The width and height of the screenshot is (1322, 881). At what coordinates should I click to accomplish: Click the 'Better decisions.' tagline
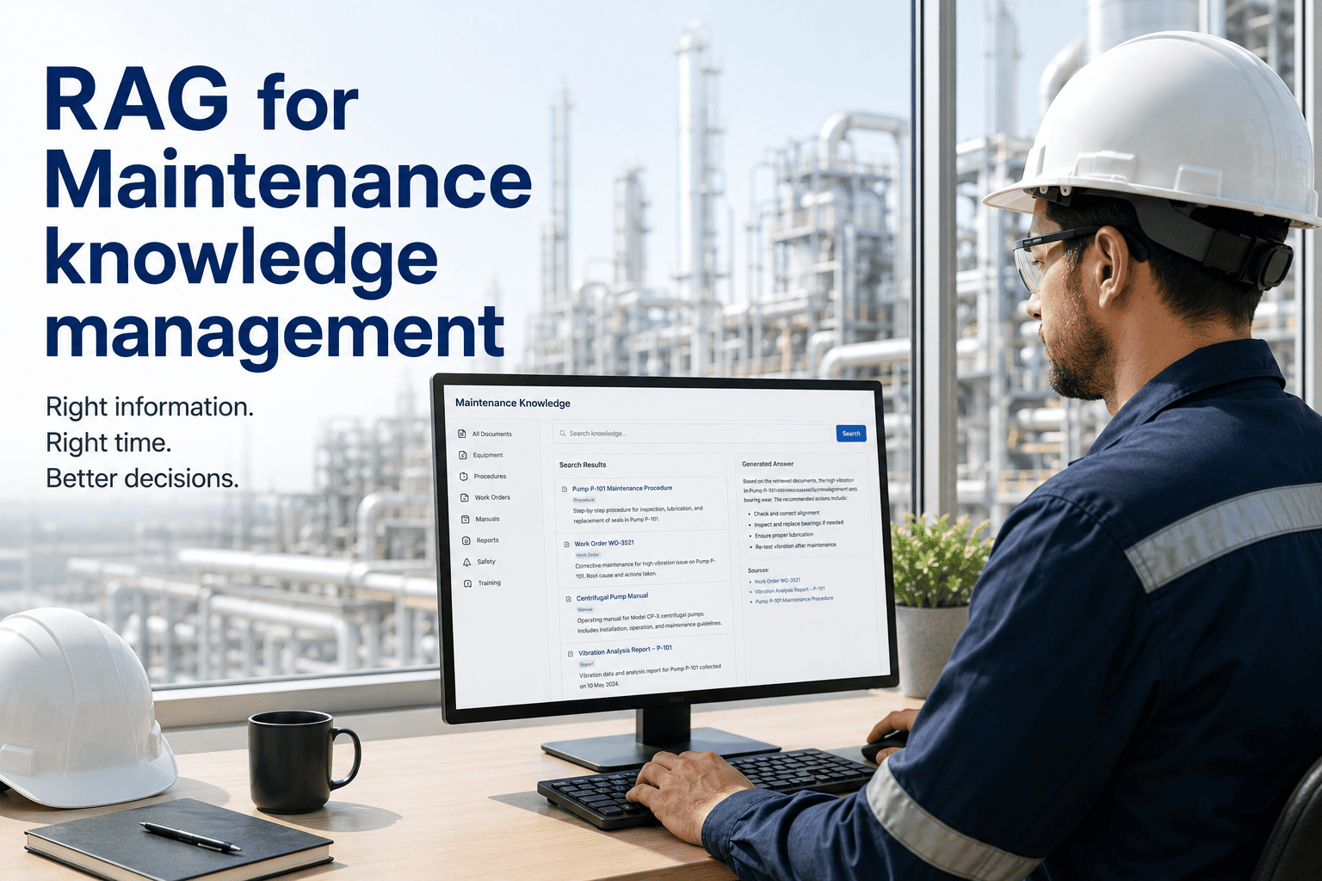click(x=142, y=478)
